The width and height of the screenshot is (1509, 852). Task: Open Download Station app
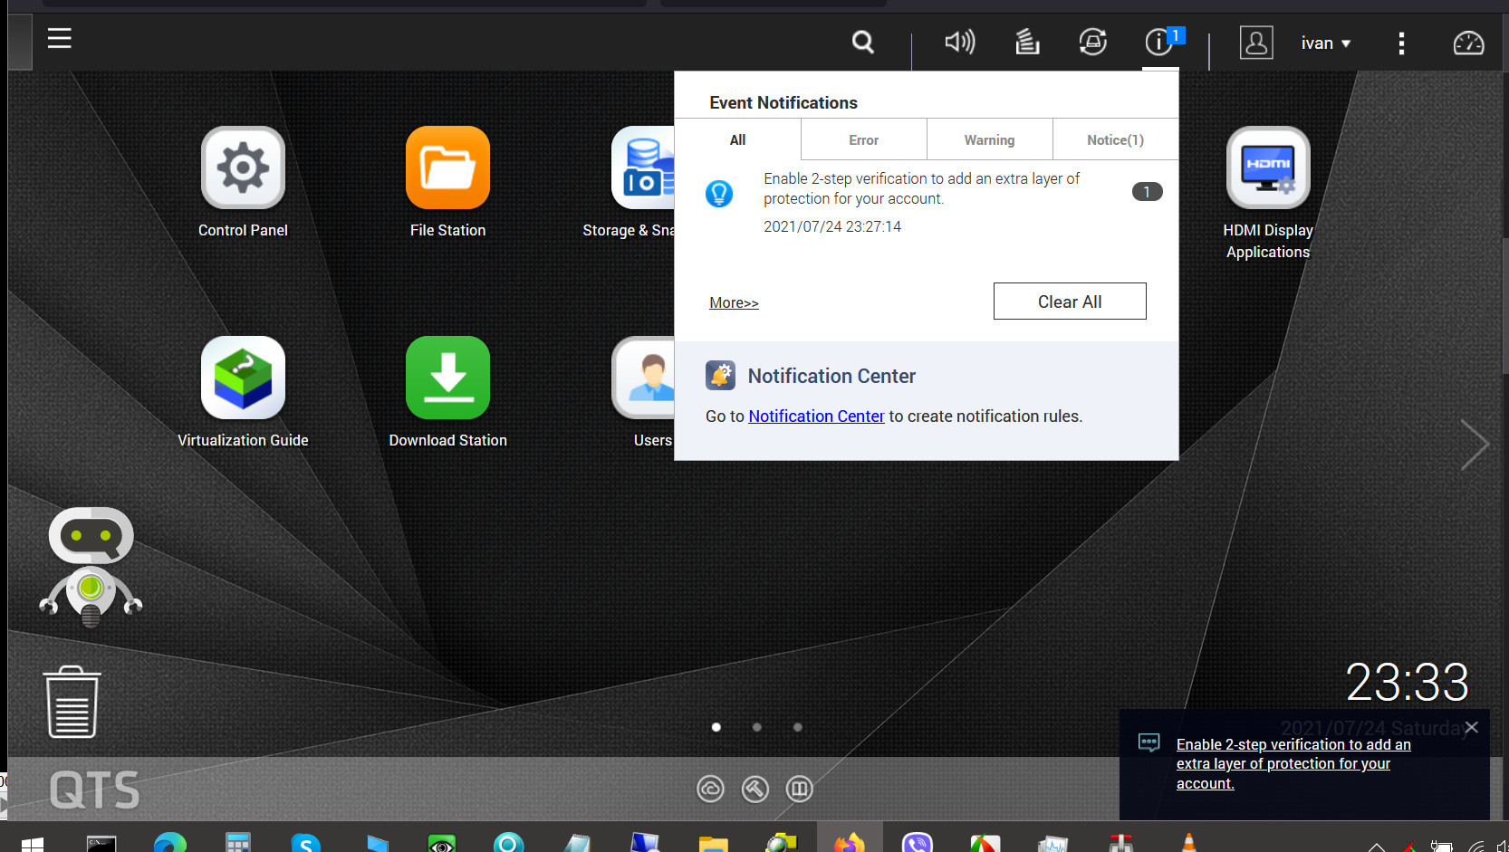(x=447, y=378)
